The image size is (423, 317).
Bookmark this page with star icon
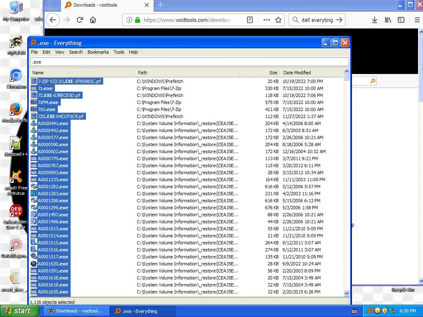[x=278, y=20]
